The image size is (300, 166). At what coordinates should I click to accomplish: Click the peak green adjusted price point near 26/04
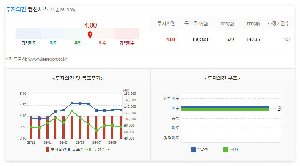pyautogui.click(x=72, y=111)
